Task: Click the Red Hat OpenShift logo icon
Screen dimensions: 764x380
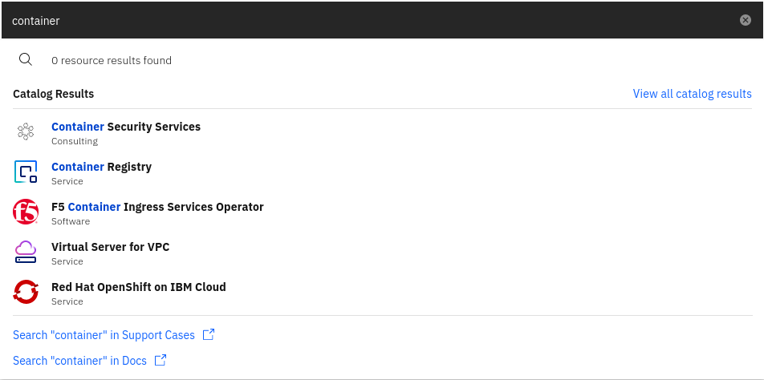Action: (x=26, y=293)
